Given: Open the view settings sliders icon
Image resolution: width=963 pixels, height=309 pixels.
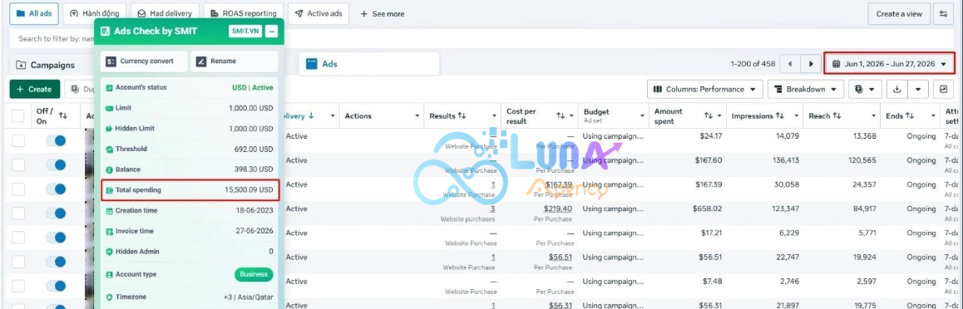Looking at the screenshot, I should click(x=943, y=13).
